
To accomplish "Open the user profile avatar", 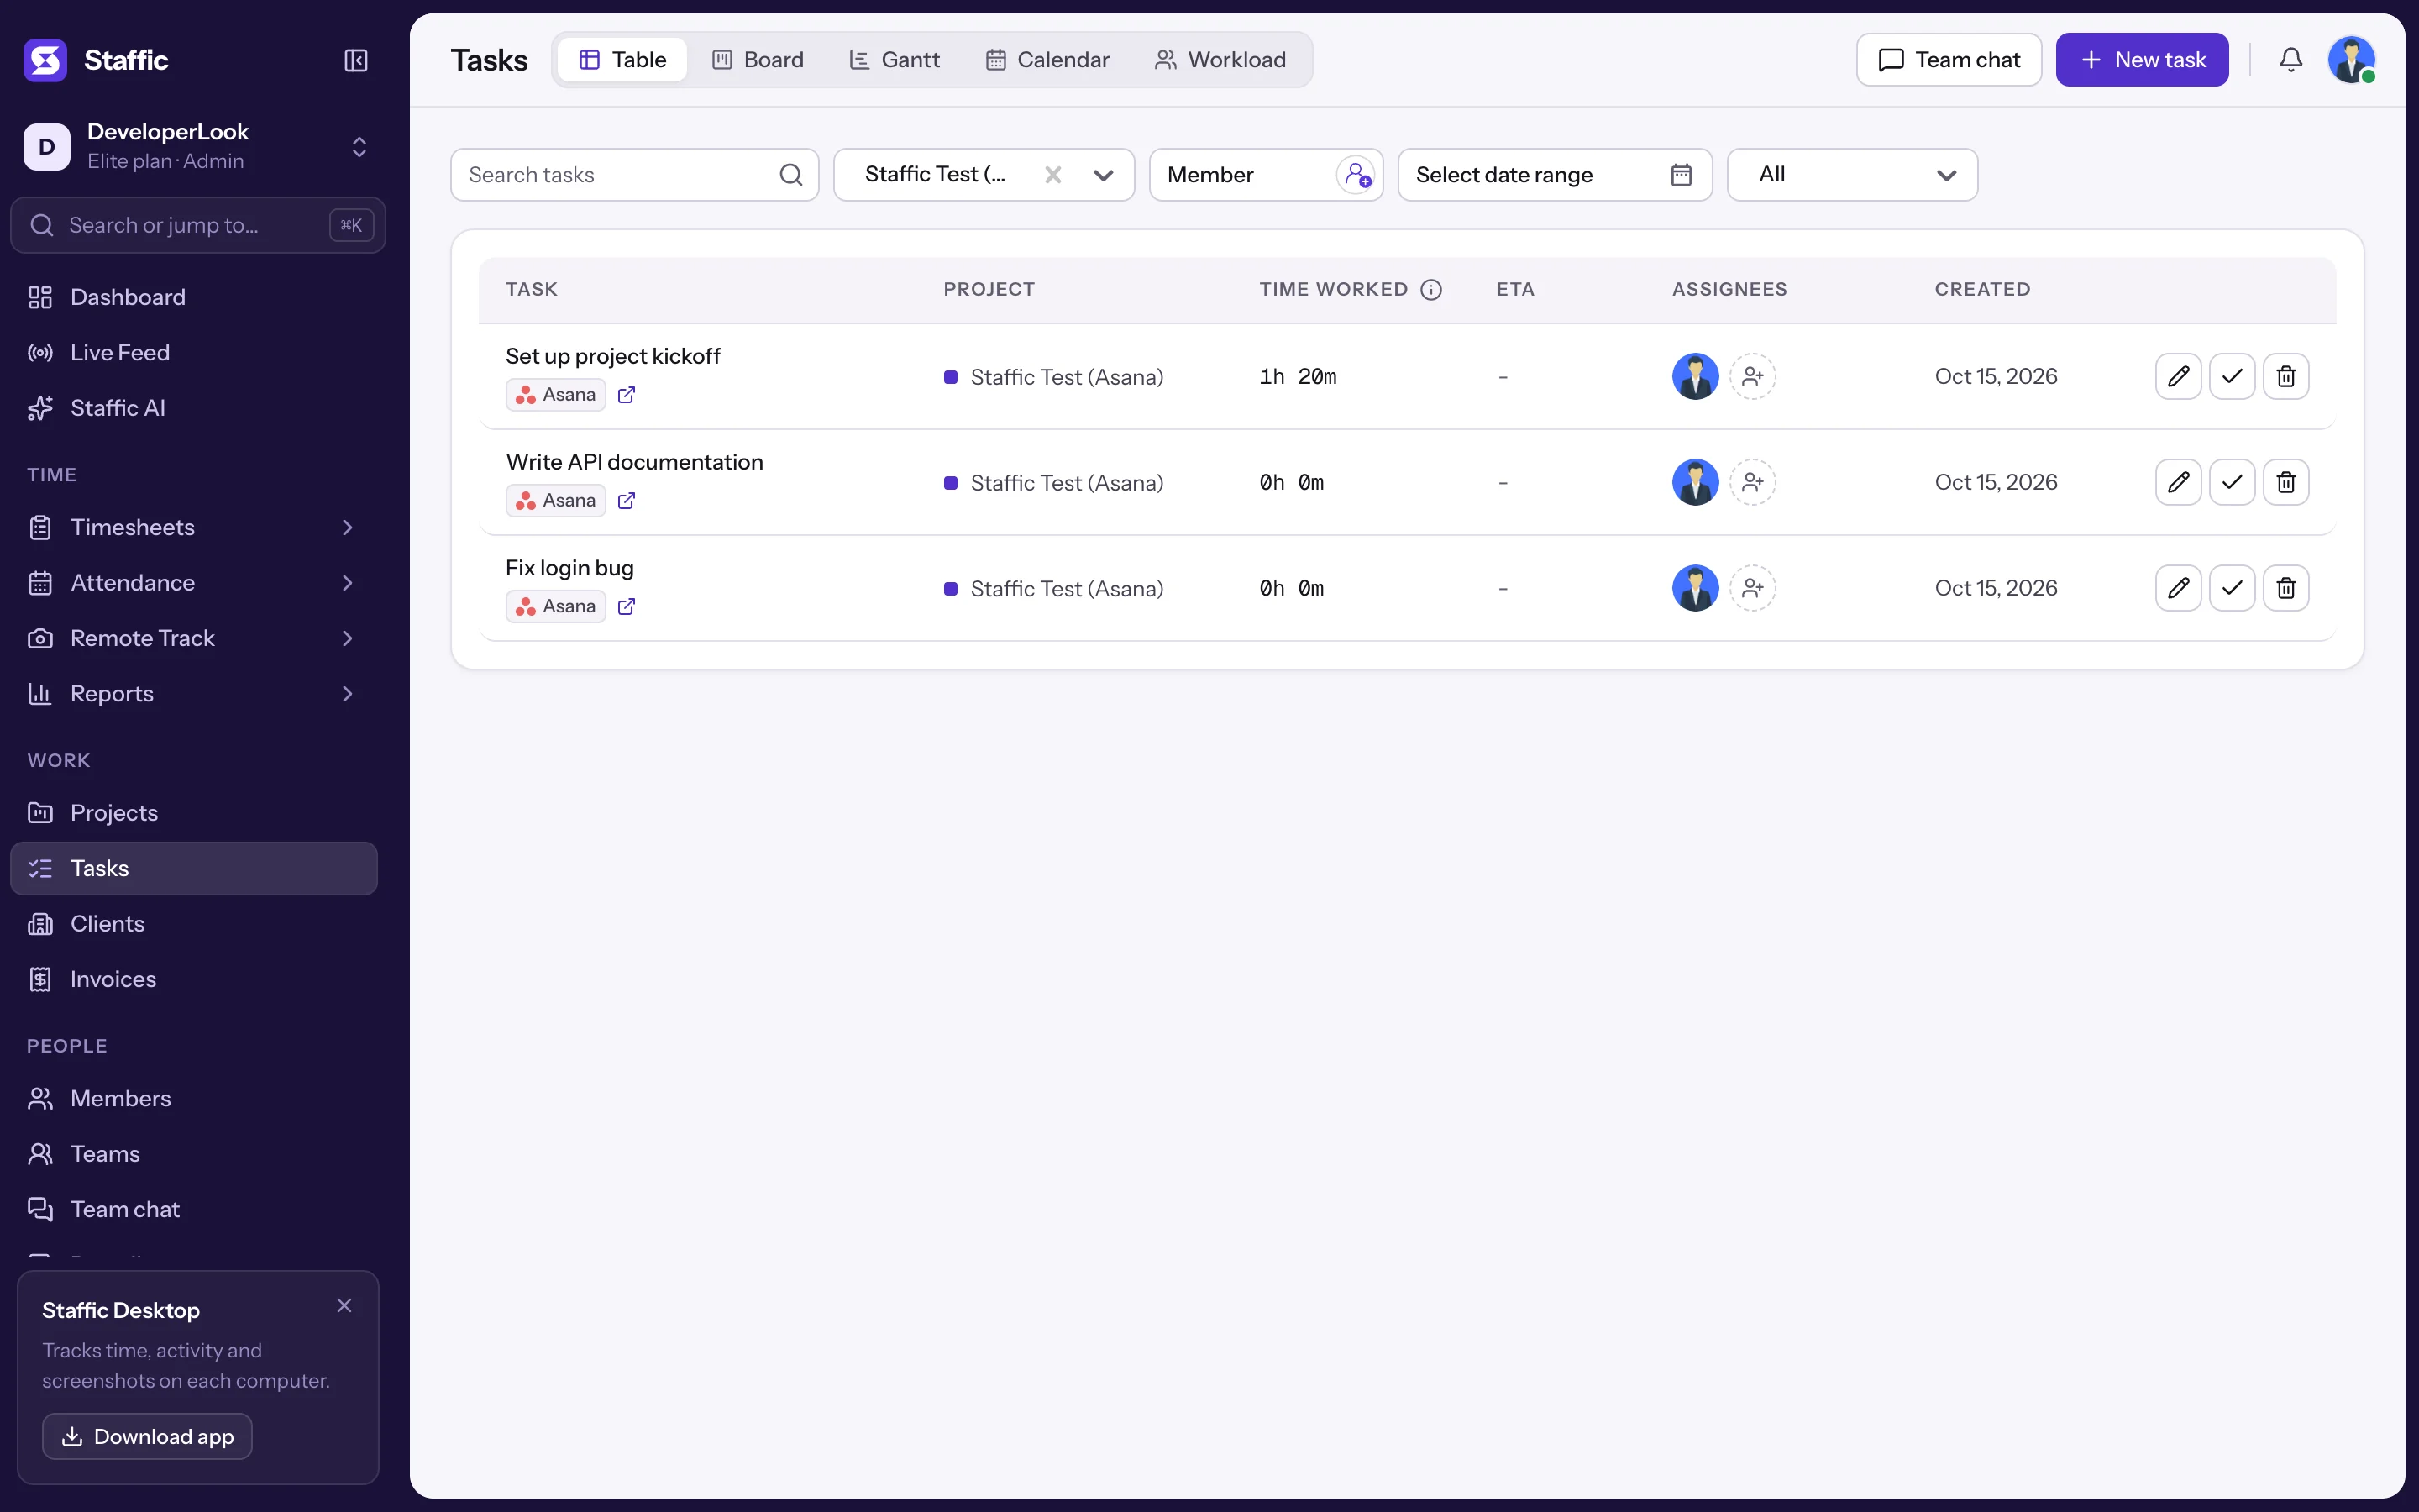I will tap(2352, 60).
